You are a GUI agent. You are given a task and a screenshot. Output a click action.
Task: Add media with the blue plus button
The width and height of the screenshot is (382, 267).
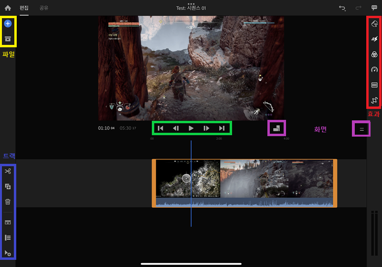tap(8, 23)
